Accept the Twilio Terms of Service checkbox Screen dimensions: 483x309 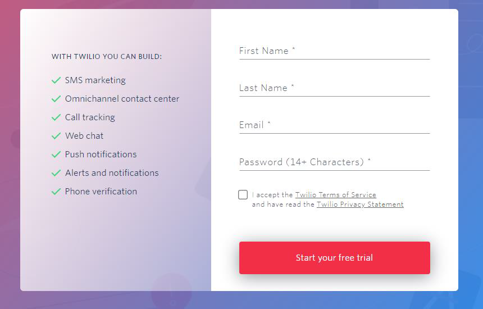click(243, 195)
